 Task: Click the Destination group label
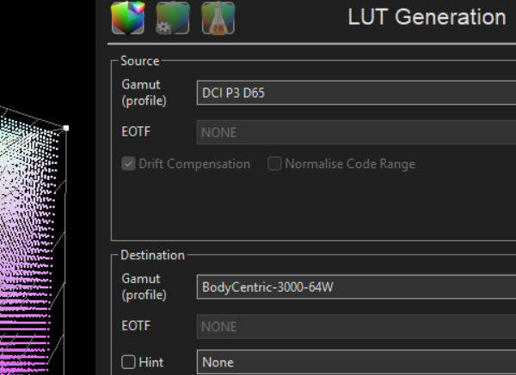pyautogui.click(x=152, y=255)
